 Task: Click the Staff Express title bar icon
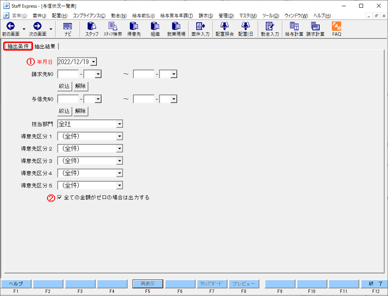pos(6,6)
